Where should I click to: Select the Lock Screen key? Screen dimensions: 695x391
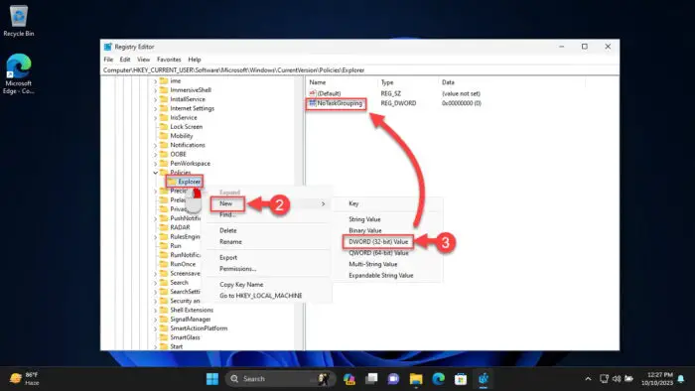pos(187,127)
